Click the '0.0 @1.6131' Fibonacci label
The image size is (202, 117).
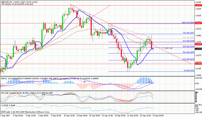pyautogui.click(x=189, y=71)
